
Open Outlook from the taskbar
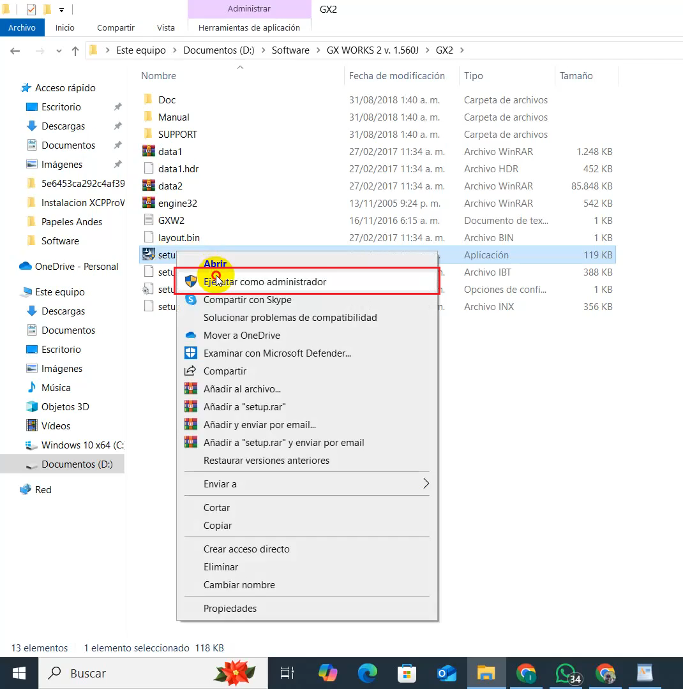point(446,673)
